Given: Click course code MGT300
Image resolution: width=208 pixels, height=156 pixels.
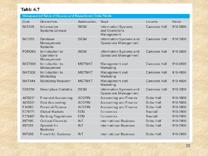Looking at the screenshot, I should pos(29,64).
